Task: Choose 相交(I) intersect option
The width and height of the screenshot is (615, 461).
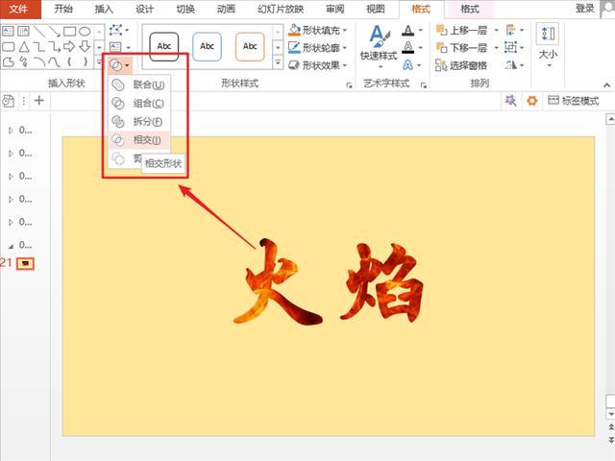Action: point(139,140)
